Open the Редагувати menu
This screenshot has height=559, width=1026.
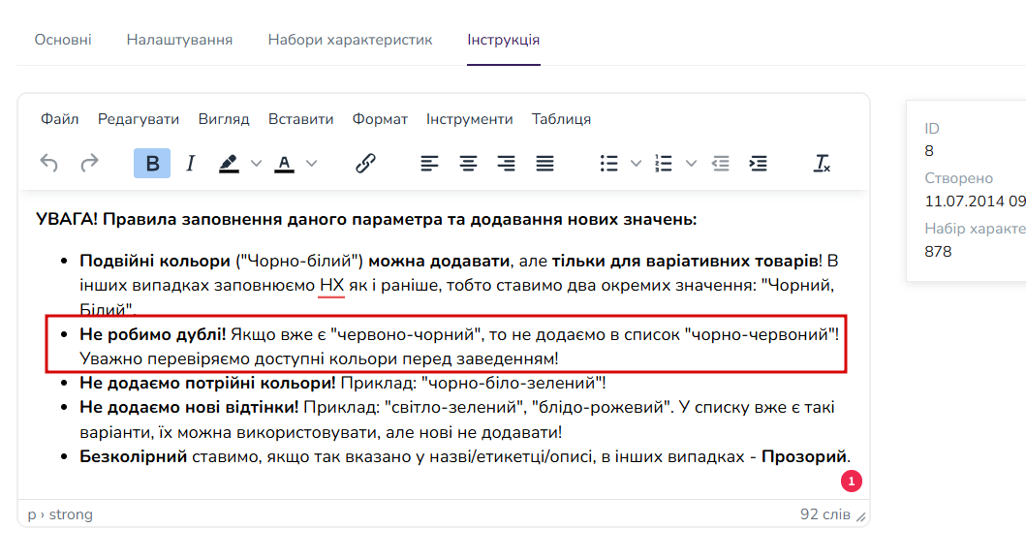pyautogui.click(x=139, y=119)
